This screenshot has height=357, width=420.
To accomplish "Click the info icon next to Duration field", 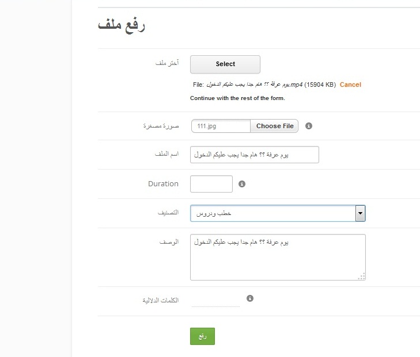I will tap(242, 184).
